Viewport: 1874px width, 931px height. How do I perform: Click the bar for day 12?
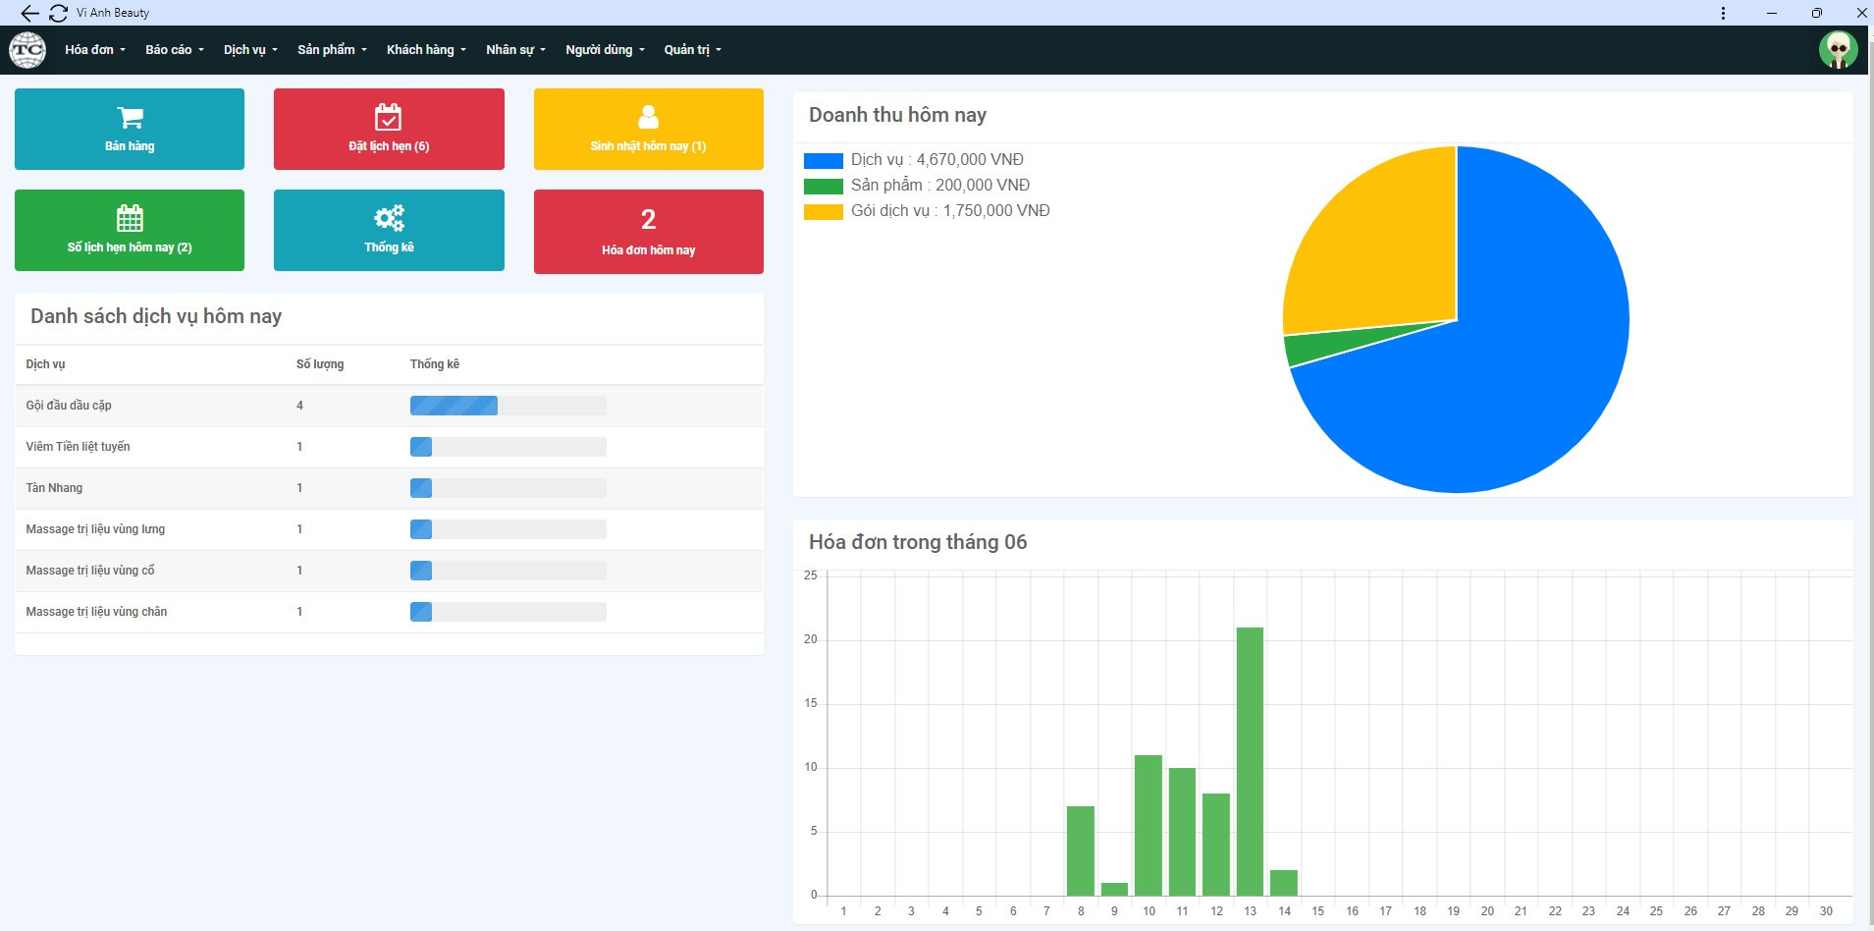(x=1215, y=845)
